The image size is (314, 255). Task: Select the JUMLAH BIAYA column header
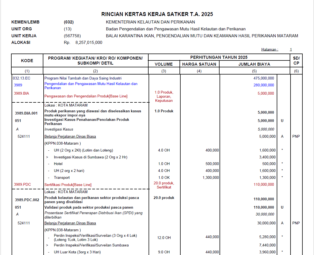coord(254,64)
